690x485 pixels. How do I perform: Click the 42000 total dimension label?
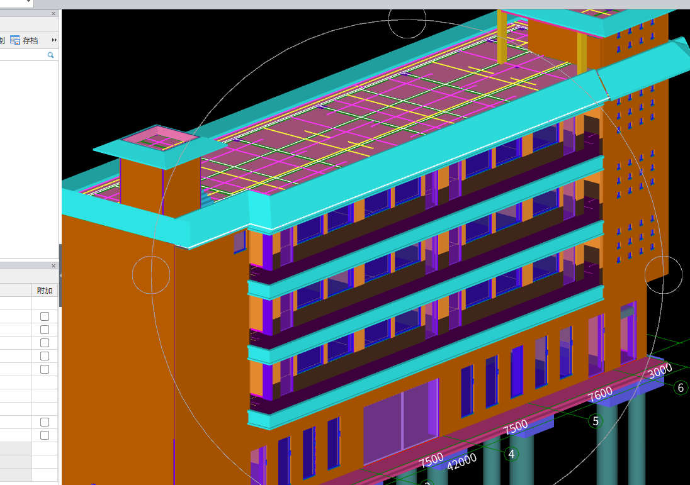pyautogui.click(x=461, y=462)
